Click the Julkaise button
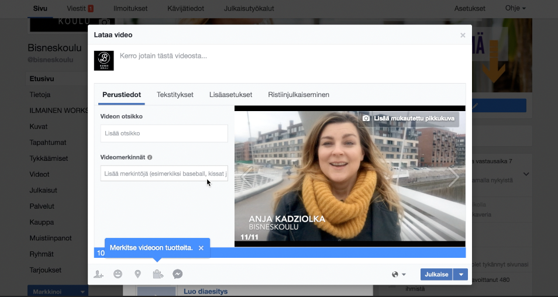558x297 pixels. tap(436, 274)
